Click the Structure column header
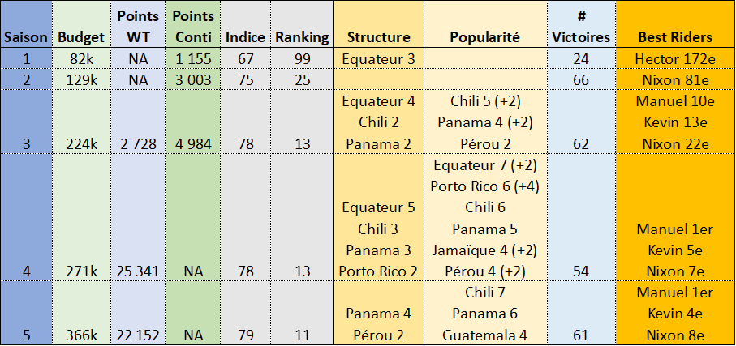736x346 pixels. [x=378, y=37]
